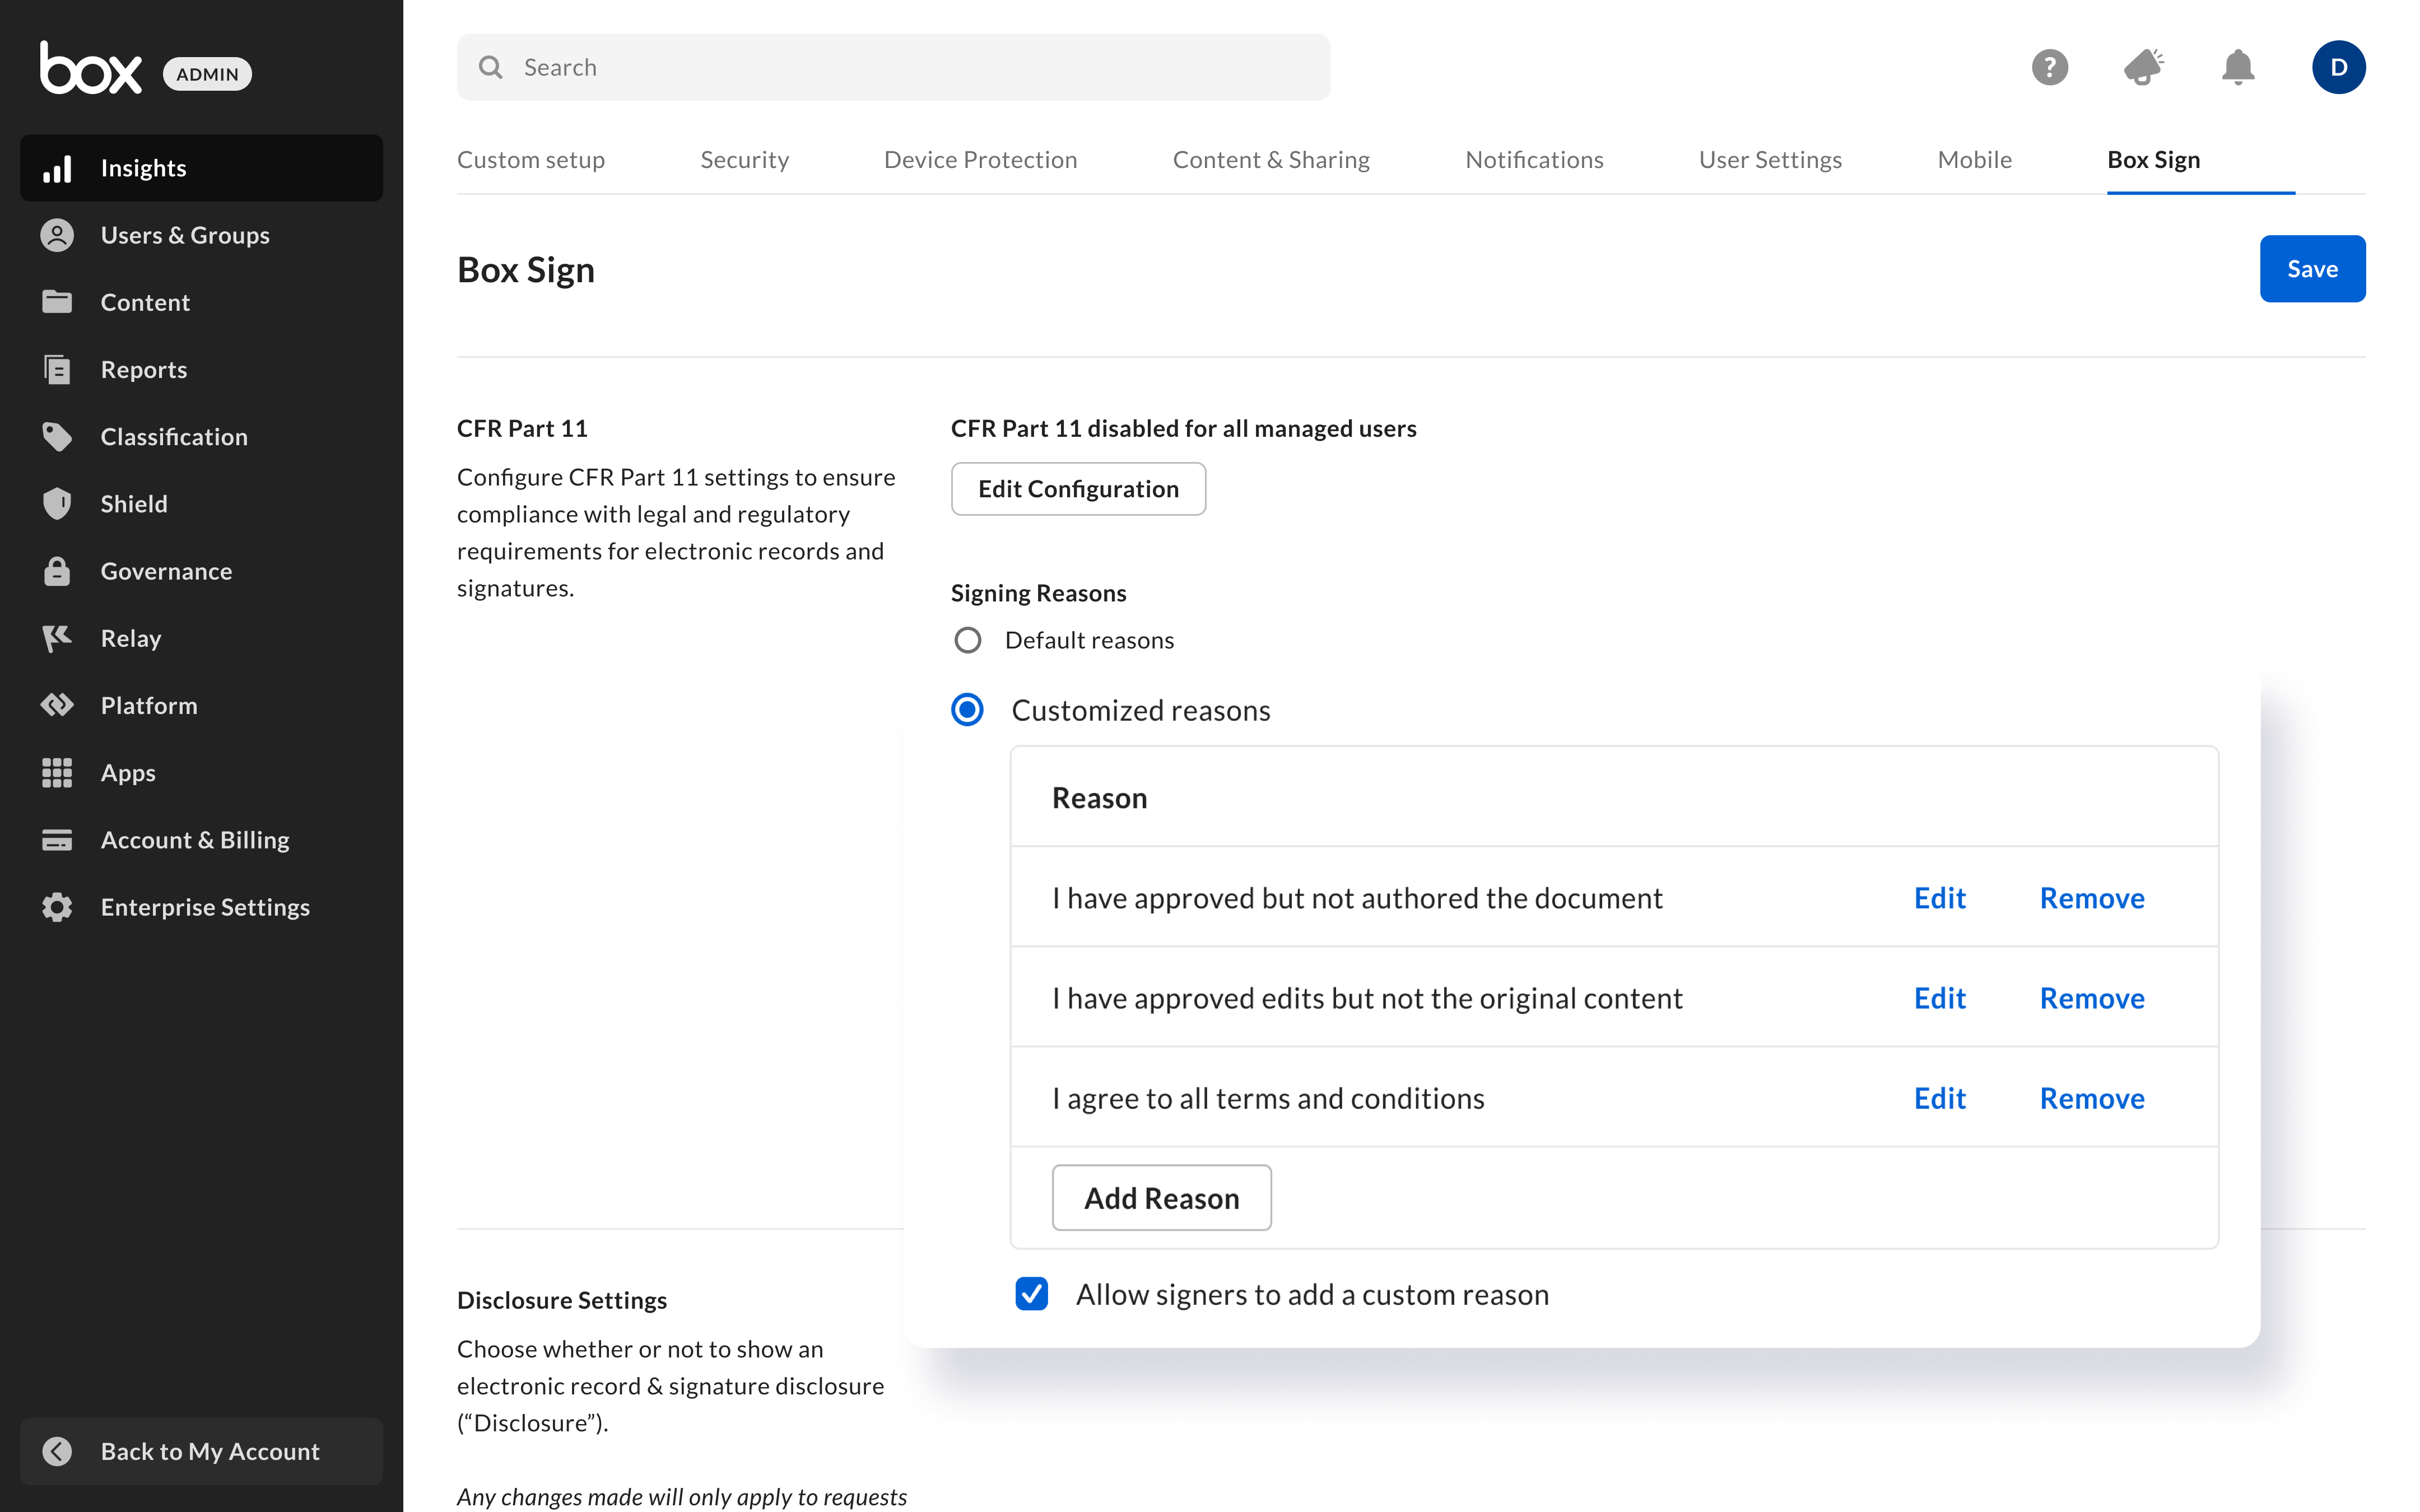This screenshot has height=1512, width=2420.
Task: Click the announcements megaphone icon
Action: point(2143,67)
